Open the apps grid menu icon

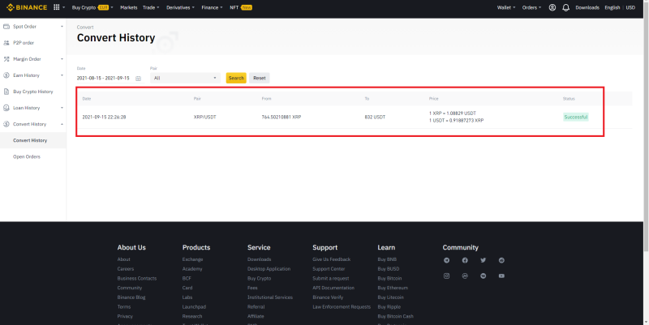pos(57,7)
